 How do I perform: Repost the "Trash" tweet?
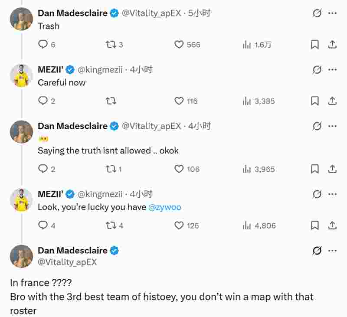111,44
